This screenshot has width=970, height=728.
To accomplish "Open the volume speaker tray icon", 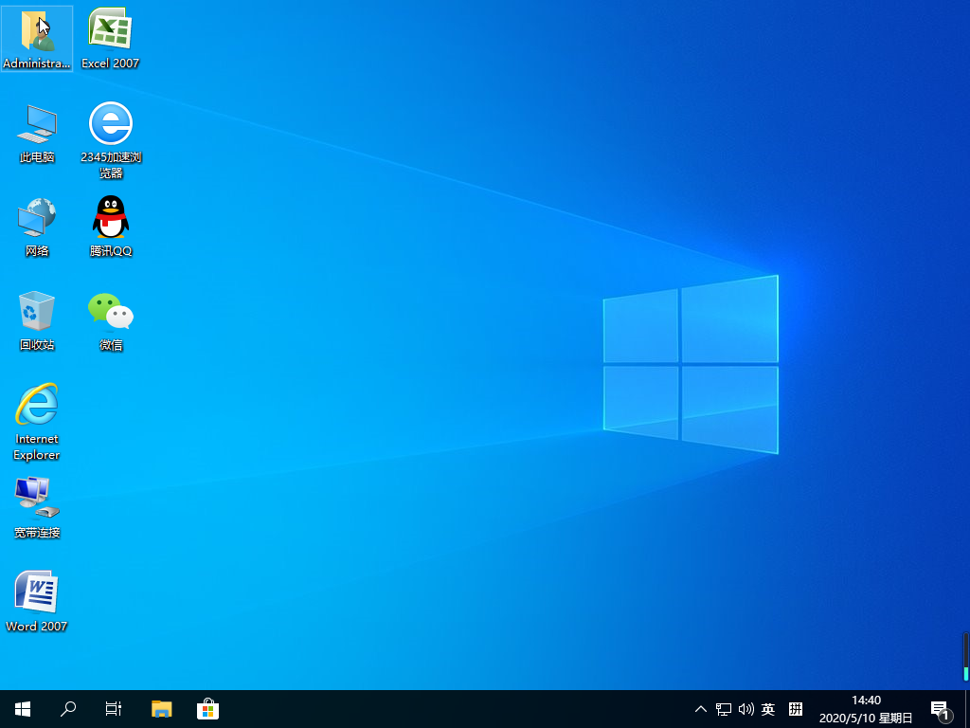I will tap(746, 709).
